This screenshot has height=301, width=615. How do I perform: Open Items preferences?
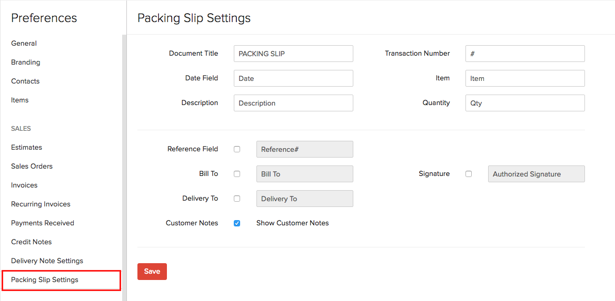[19, 100]
